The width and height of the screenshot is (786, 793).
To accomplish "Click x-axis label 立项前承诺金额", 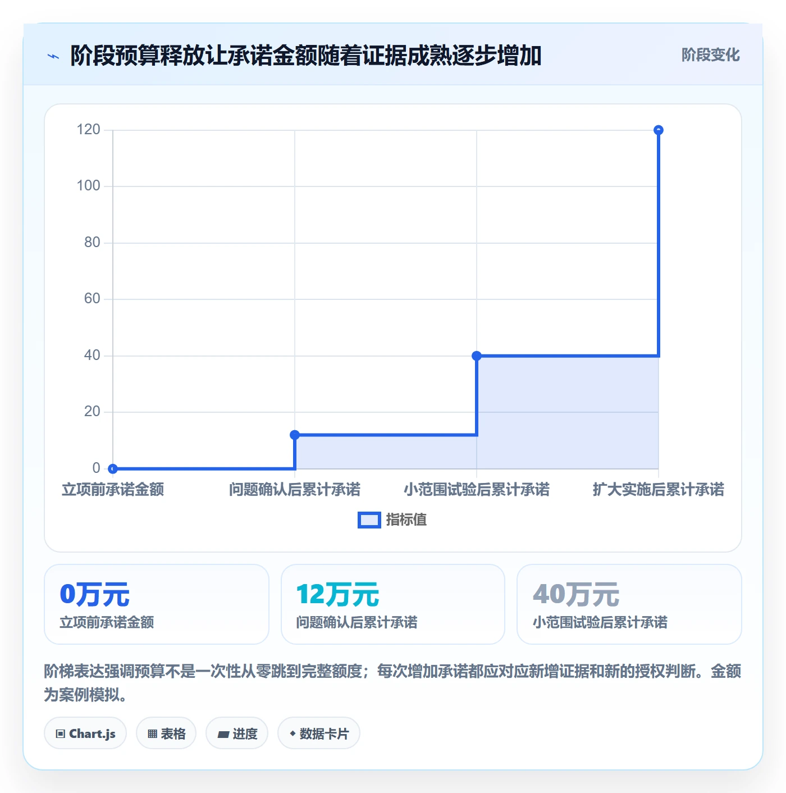I will click(x=113, y=490).
